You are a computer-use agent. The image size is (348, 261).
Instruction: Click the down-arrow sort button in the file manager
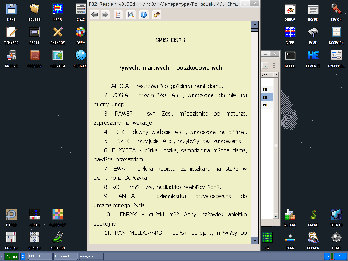click(265, 65)
